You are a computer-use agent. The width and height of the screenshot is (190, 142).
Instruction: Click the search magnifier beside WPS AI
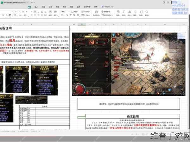(112, 7)
